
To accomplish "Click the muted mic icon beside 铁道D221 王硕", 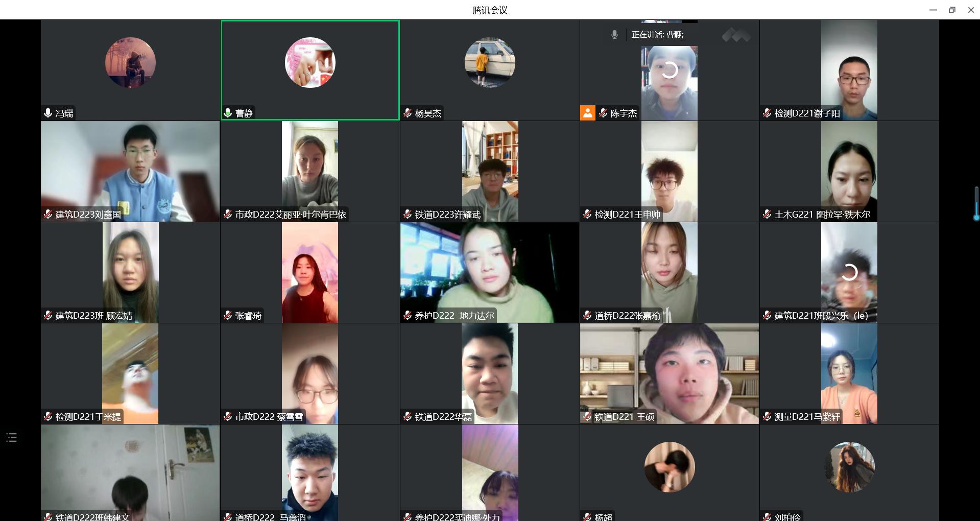I will click(587, 417).
